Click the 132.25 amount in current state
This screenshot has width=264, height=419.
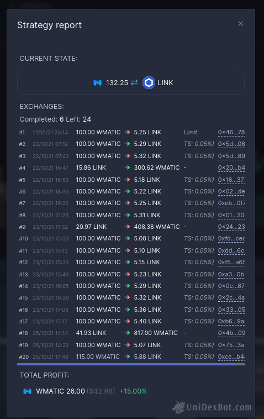click(117, 83)
